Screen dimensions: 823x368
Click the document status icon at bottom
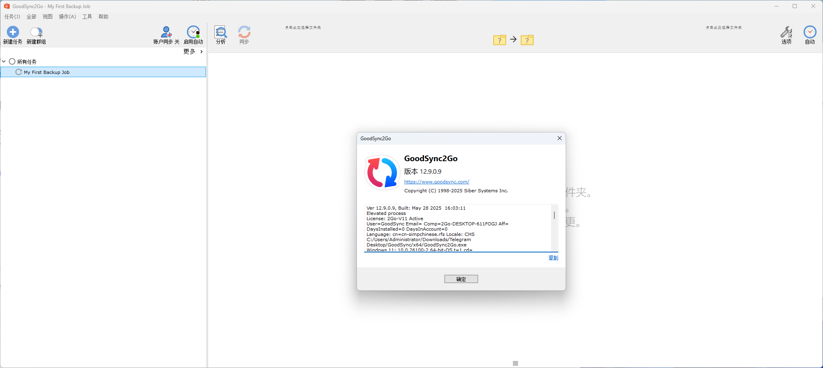coord(515,363)
